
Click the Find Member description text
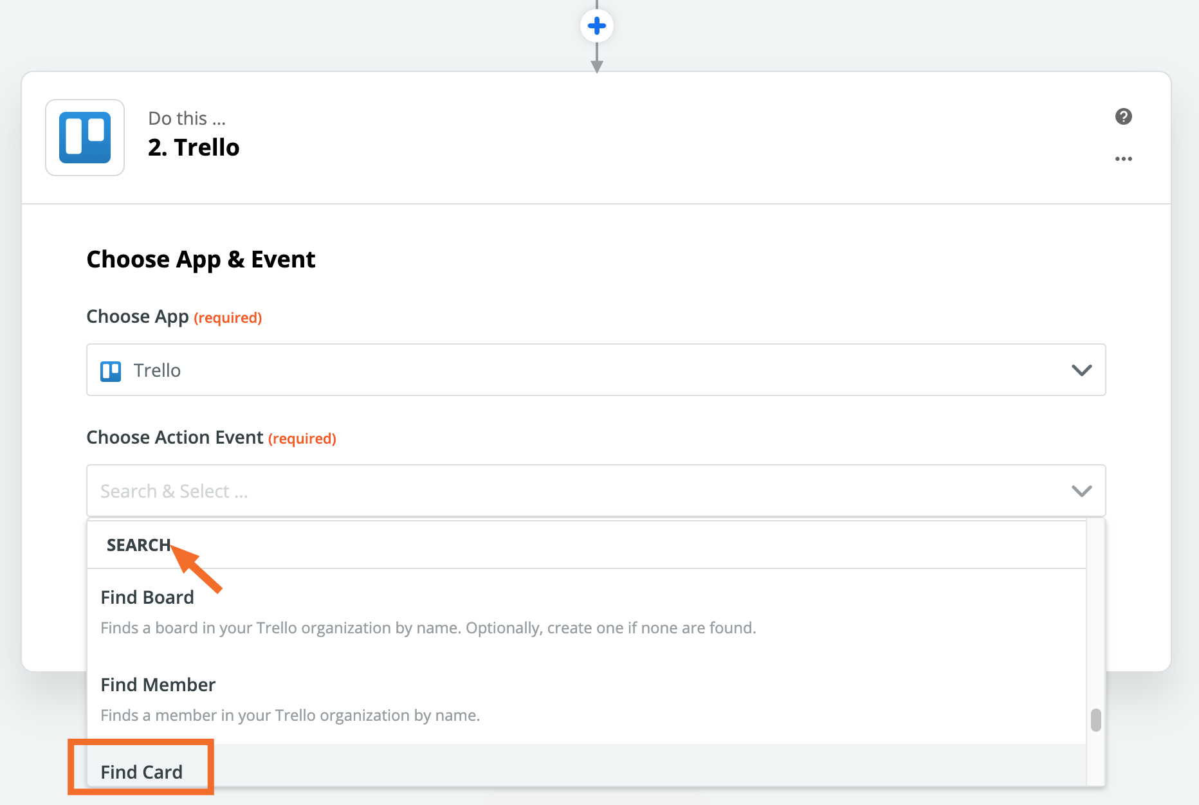click(290, 715)
